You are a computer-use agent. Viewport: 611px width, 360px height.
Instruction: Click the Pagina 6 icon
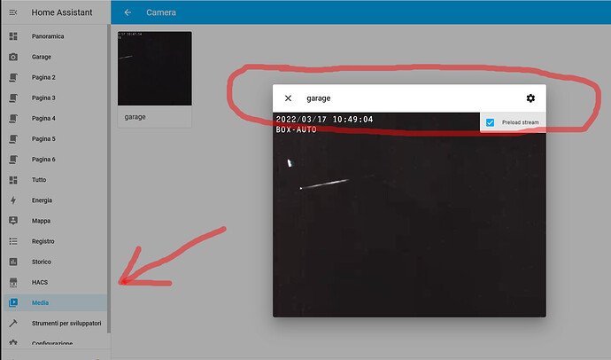coord(13,159)
